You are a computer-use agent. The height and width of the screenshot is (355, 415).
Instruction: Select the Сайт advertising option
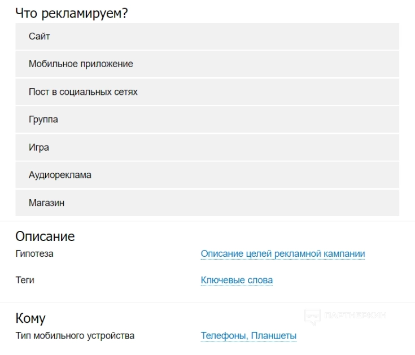[207, 36]
